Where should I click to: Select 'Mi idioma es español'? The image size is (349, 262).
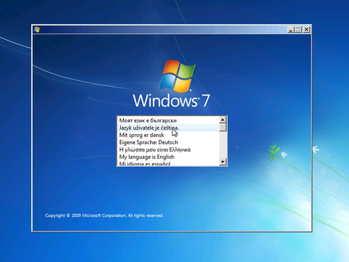coord(168,163)
